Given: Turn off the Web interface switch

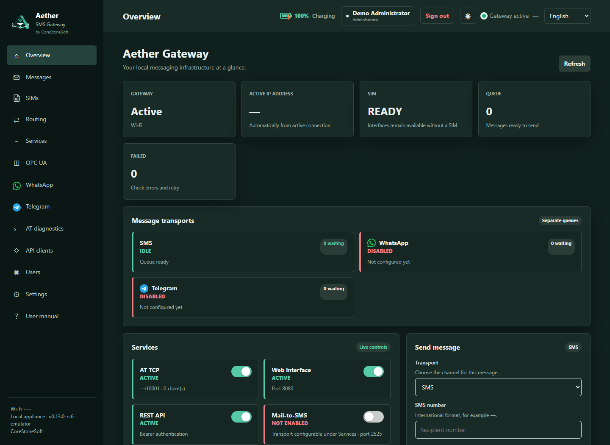Looking at the screenshot, I should [374, 372].
